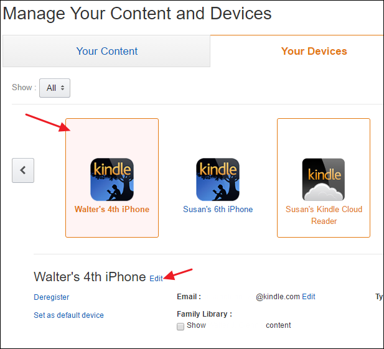The image size is (384, 349).
Task: Select Walter's 4th iPhone Kindle app icon
Action: click(x=112, y=179)
